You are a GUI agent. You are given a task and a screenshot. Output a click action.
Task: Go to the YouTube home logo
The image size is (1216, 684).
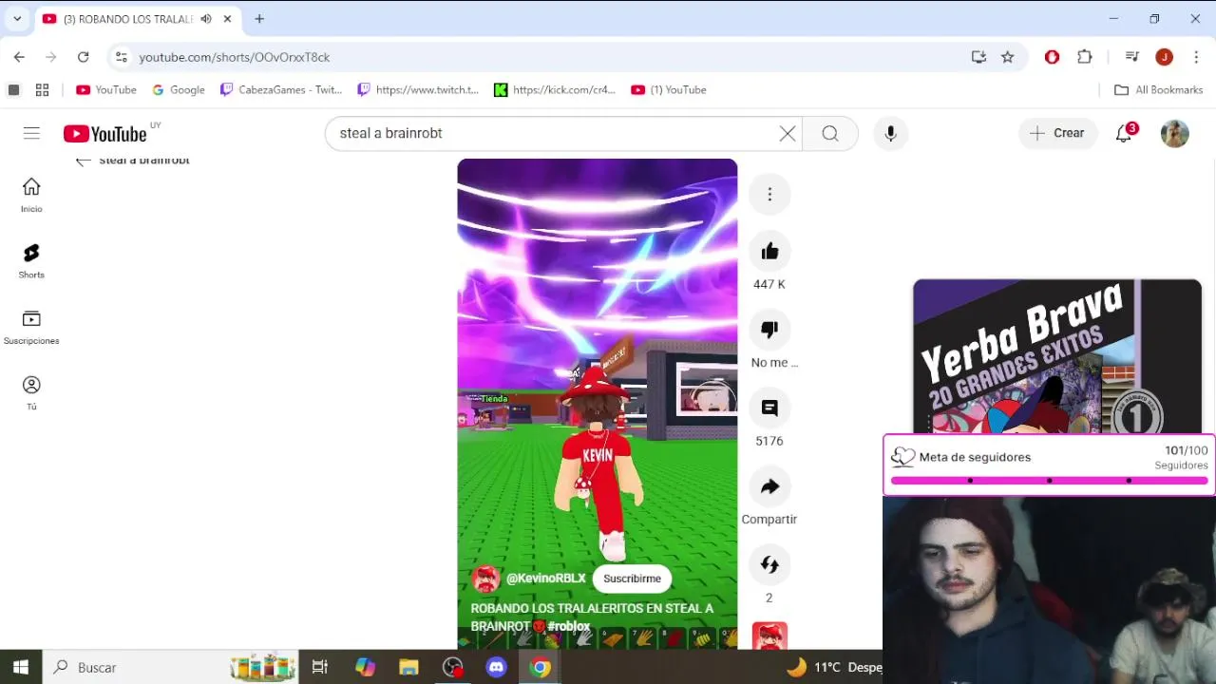click(x=105, y=134)
